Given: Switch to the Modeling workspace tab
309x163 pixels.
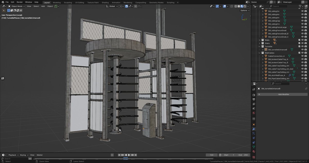Looking at the screenshot, I should point(57,2).
